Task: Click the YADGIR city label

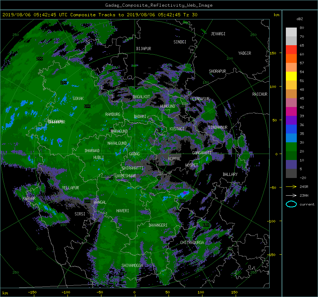Action: click(245, 53)
